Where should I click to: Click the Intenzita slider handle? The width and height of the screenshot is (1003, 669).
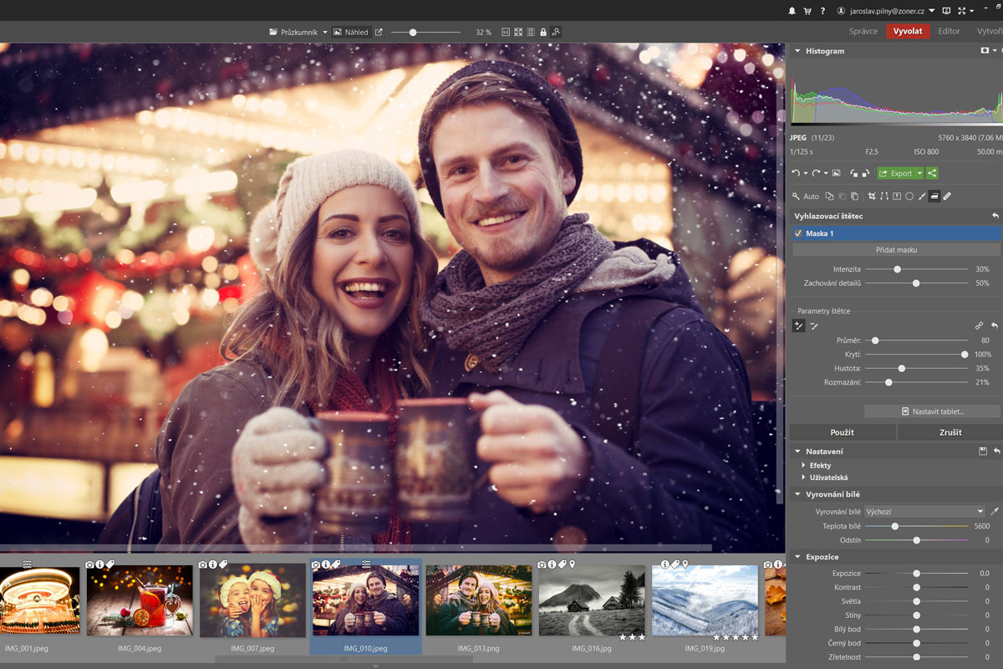pos(897,269)
